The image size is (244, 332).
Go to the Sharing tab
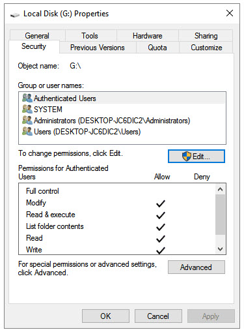pyautogui.click(x=206, y=36)
